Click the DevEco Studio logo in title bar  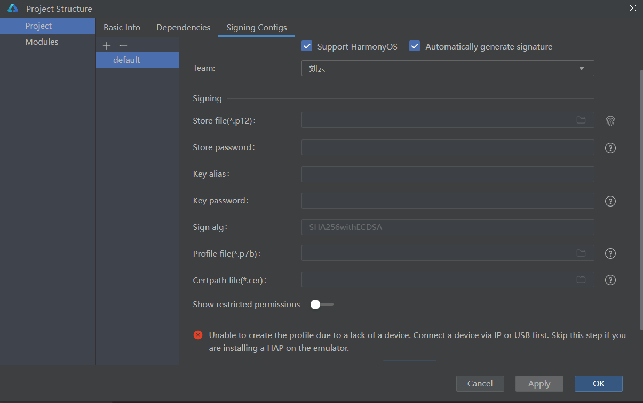[x=13, y=9]
